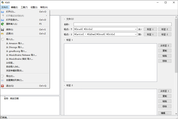Click the Save (保存) floppy disk icon
The image size is (178, 119).
pos(3,29)
